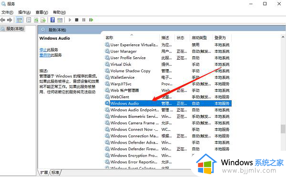Open the 帮助(H) menu

click(60, 12)
